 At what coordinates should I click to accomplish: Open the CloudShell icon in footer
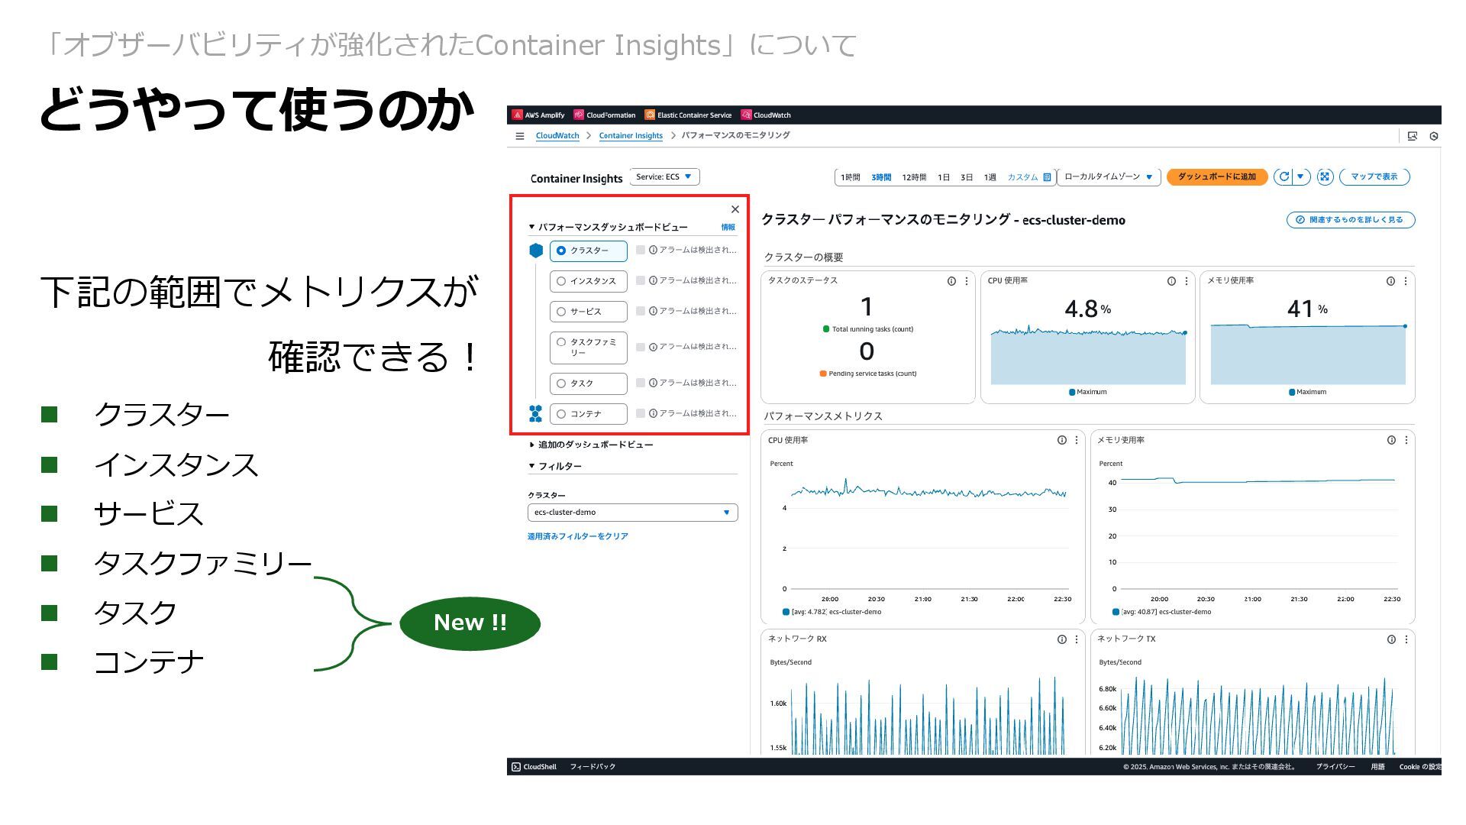[x=516, y=767]
